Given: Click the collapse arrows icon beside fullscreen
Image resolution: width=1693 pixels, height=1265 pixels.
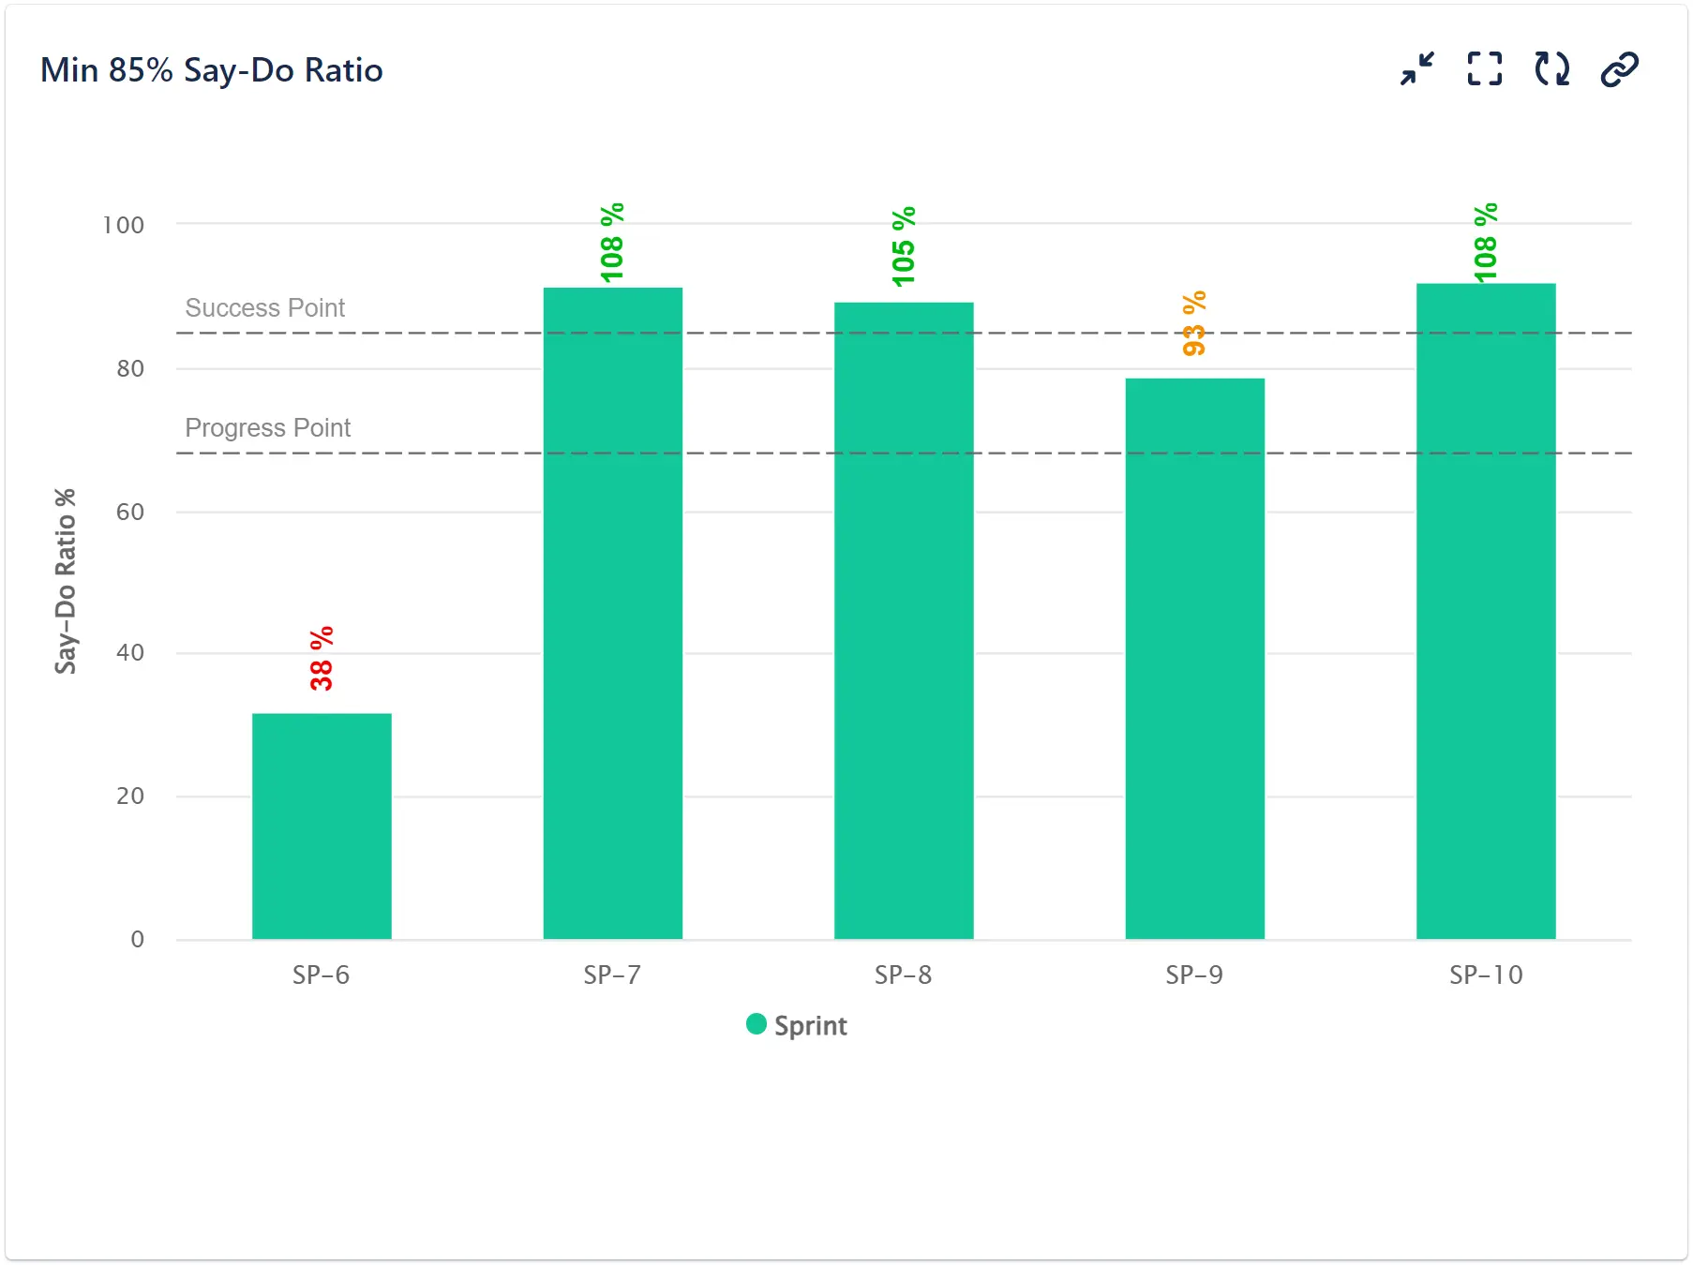Looking at the screenshot, I should pos(1416,67).
